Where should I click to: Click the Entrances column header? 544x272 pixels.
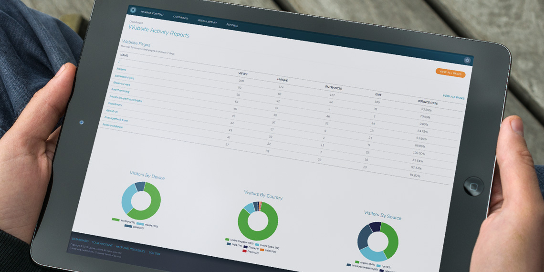coord(334,88)
